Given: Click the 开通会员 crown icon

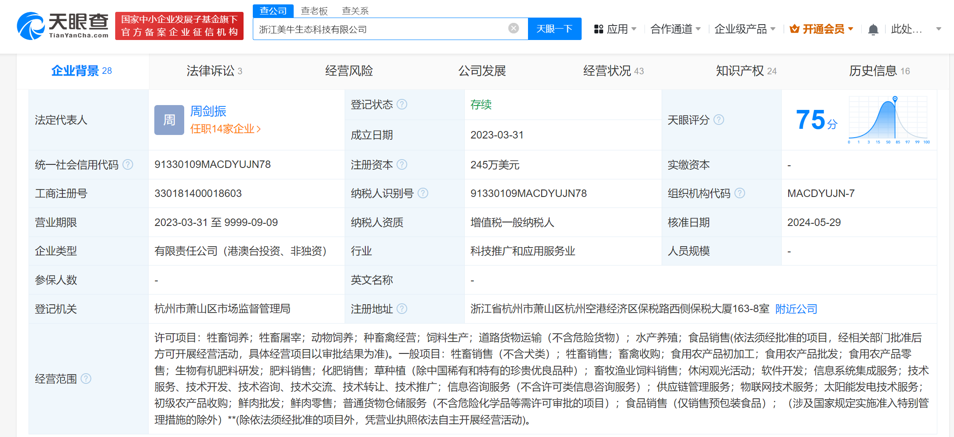Looking at the screenshot, I should [794, 28].
